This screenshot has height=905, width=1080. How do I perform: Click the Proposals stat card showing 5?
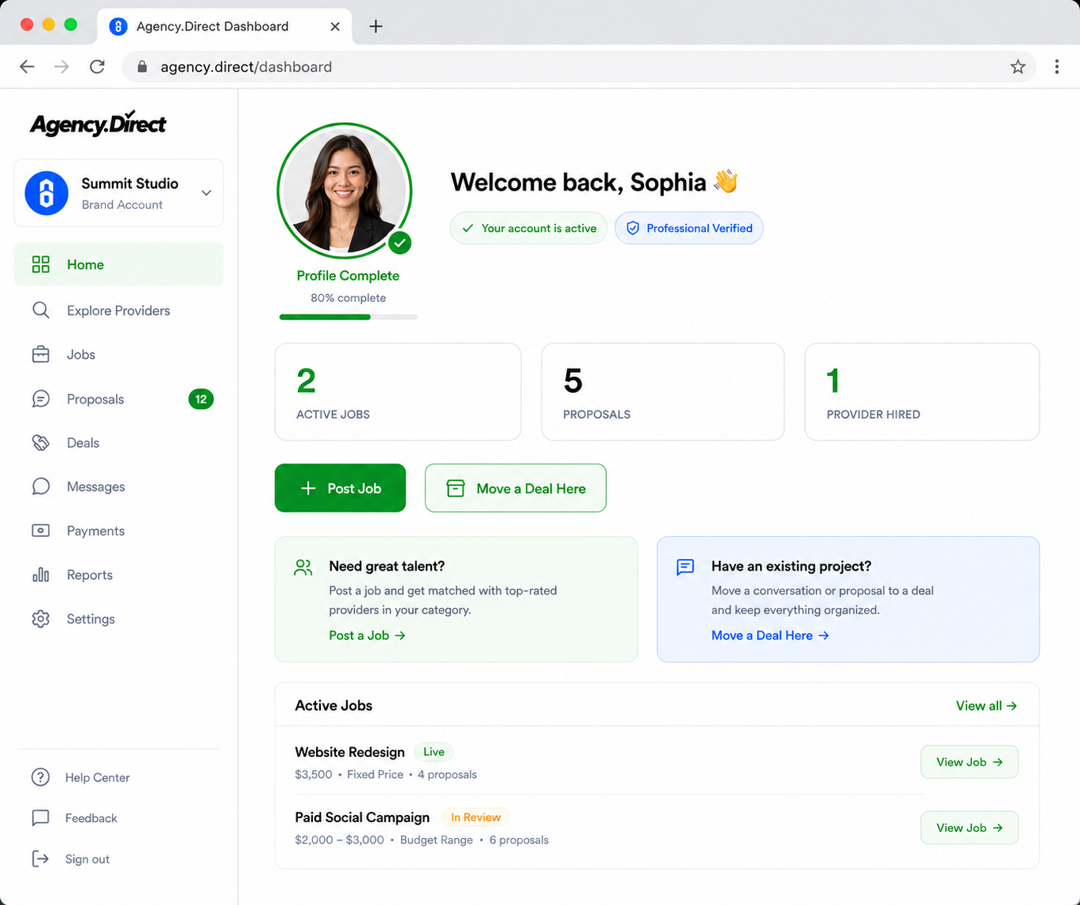[x=662, y=392]
